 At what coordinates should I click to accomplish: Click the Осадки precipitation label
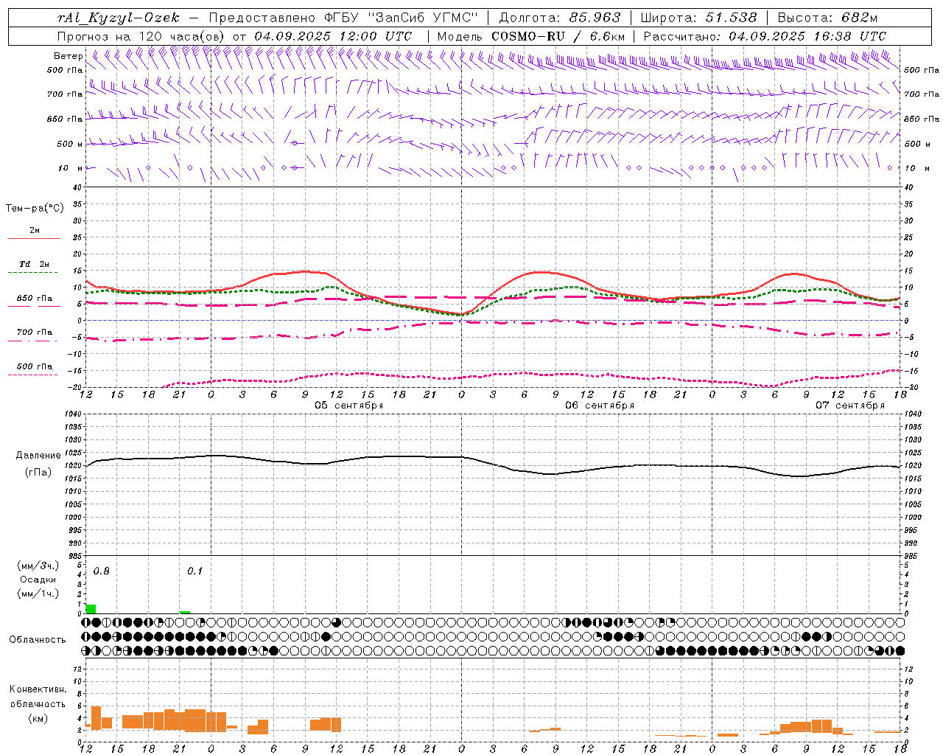[38, 580]
